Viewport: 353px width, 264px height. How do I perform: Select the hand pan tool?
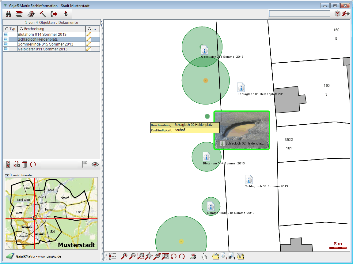pos(204,256)
